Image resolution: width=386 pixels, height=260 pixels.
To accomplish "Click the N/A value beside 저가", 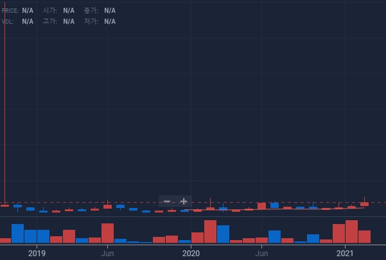I will (x=110, y=21).
